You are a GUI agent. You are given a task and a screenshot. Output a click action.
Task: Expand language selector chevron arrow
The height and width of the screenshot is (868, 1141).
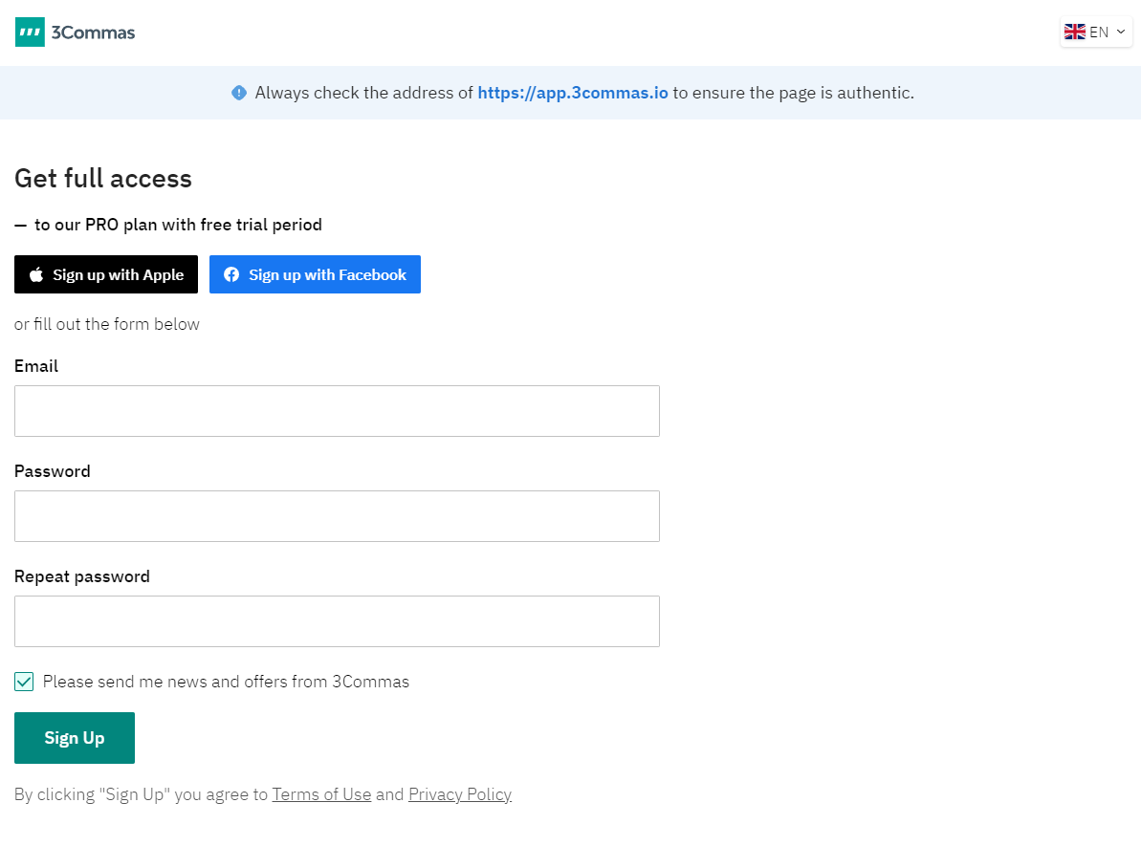click(1121, 32)
